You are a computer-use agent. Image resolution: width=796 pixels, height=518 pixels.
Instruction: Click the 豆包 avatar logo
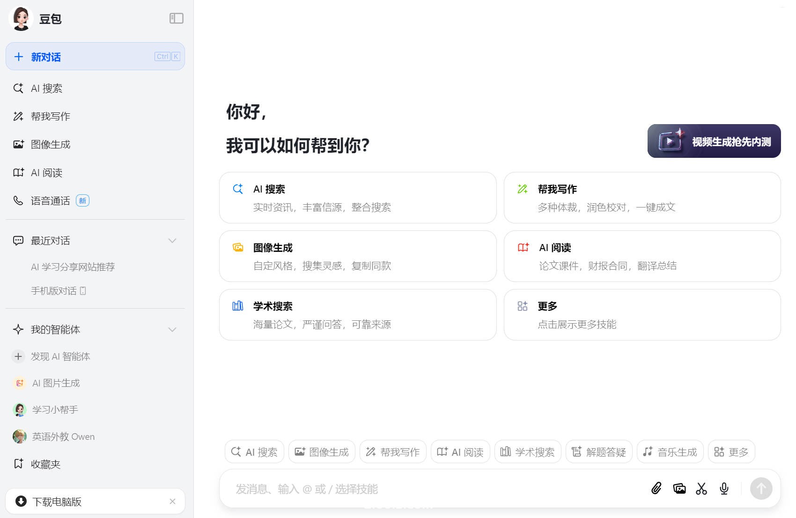[x=21, y=19]
